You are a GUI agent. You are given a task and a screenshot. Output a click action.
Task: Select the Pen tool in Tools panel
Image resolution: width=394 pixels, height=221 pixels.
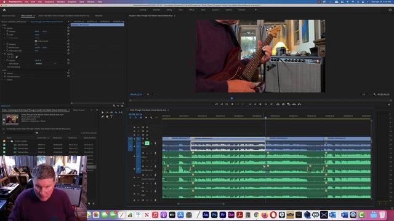(103, 117)
